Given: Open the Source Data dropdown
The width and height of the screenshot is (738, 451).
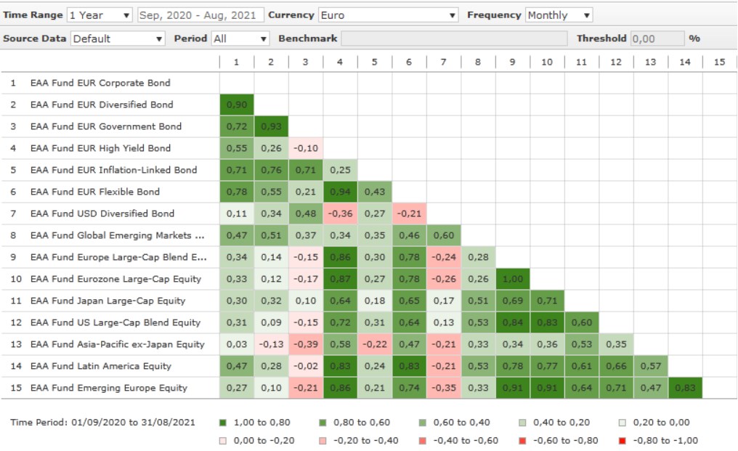Looking at the screenshot, I should (118, 38).
